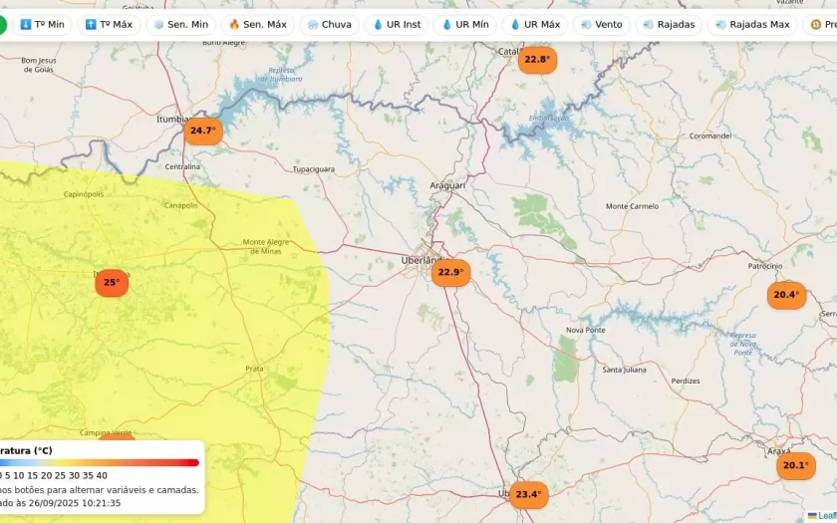This screenshot has height=523, width=837.
Task: Enable the Rajadas wind gust layer
Action: [669, 24]
